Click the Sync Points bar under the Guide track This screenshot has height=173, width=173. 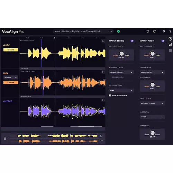[x=62, y=69]
